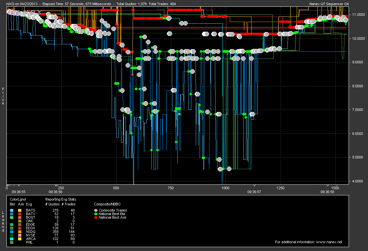The height and width of the screenshot is (251, 368).
Task: Pick the BATY ask color swatch
Action: pos(20,214)
